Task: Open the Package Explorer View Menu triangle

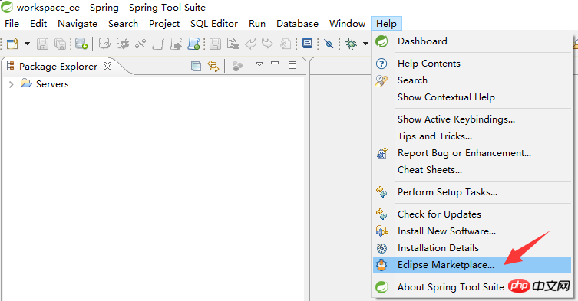Action: pyautogui.click(x=259, y=64)
